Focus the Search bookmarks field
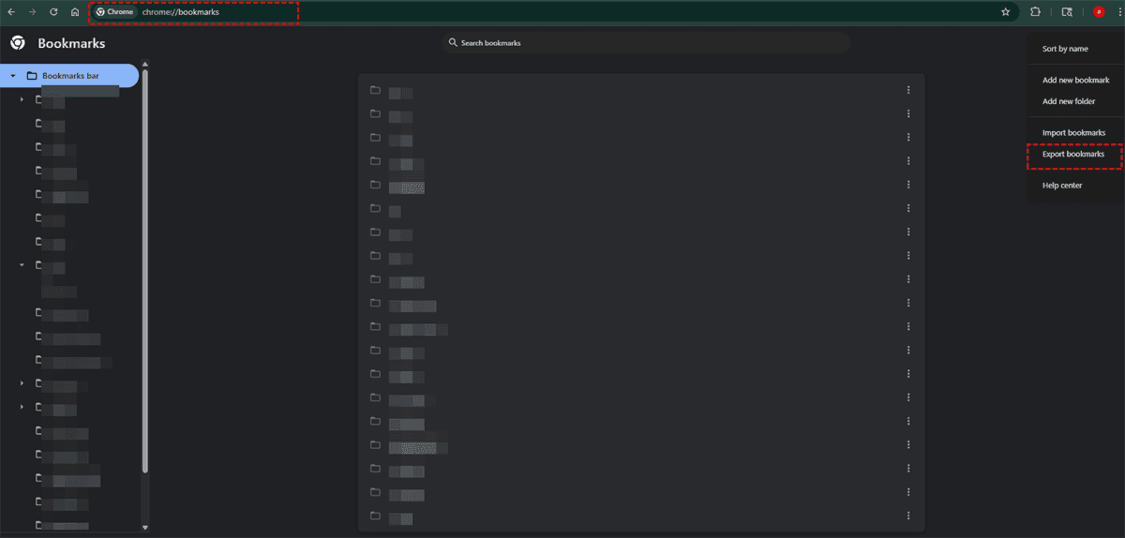Image resolution: width=1125 pixels, height=538 pixels. point(647,43)
